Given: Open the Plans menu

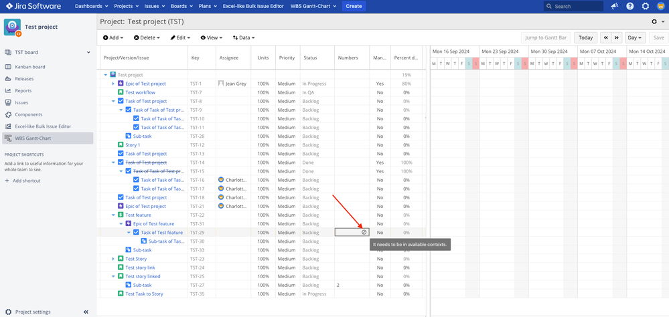Looking at the screenshot, I should (x=206, y=7).
